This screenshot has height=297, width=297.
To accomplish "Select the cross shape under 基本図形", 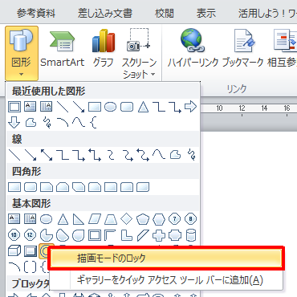I will (x=159, y=235).
